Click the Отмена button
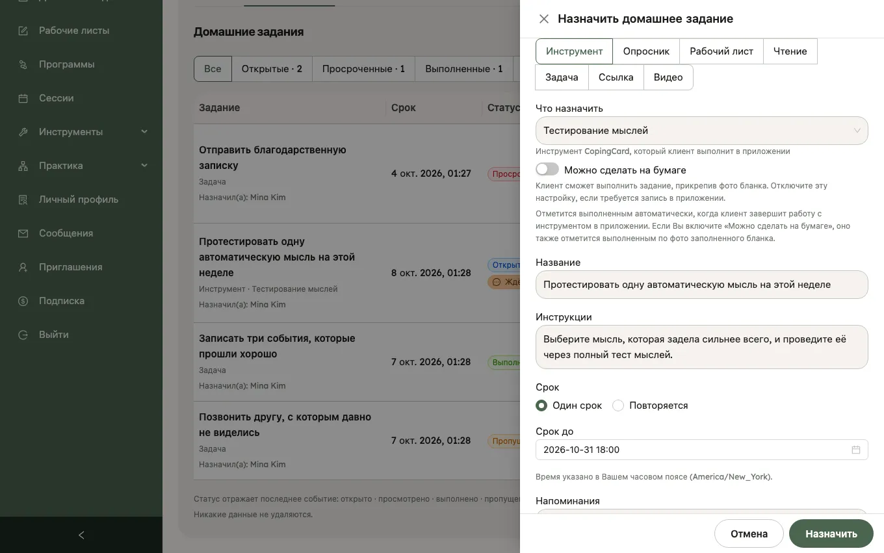884x553 pixels. (x=749, y=534)
